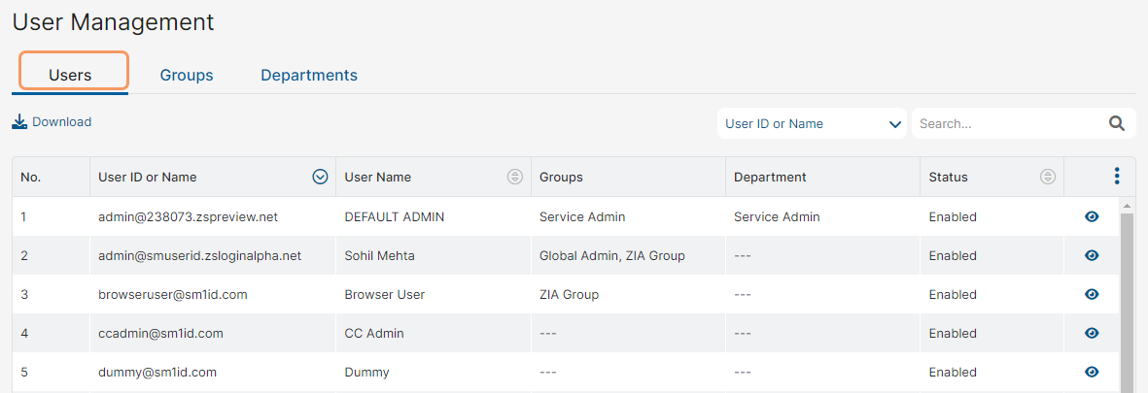View Sohil Mehta user via eye icon
The image size is (1148, 393).
point(1092,255)
